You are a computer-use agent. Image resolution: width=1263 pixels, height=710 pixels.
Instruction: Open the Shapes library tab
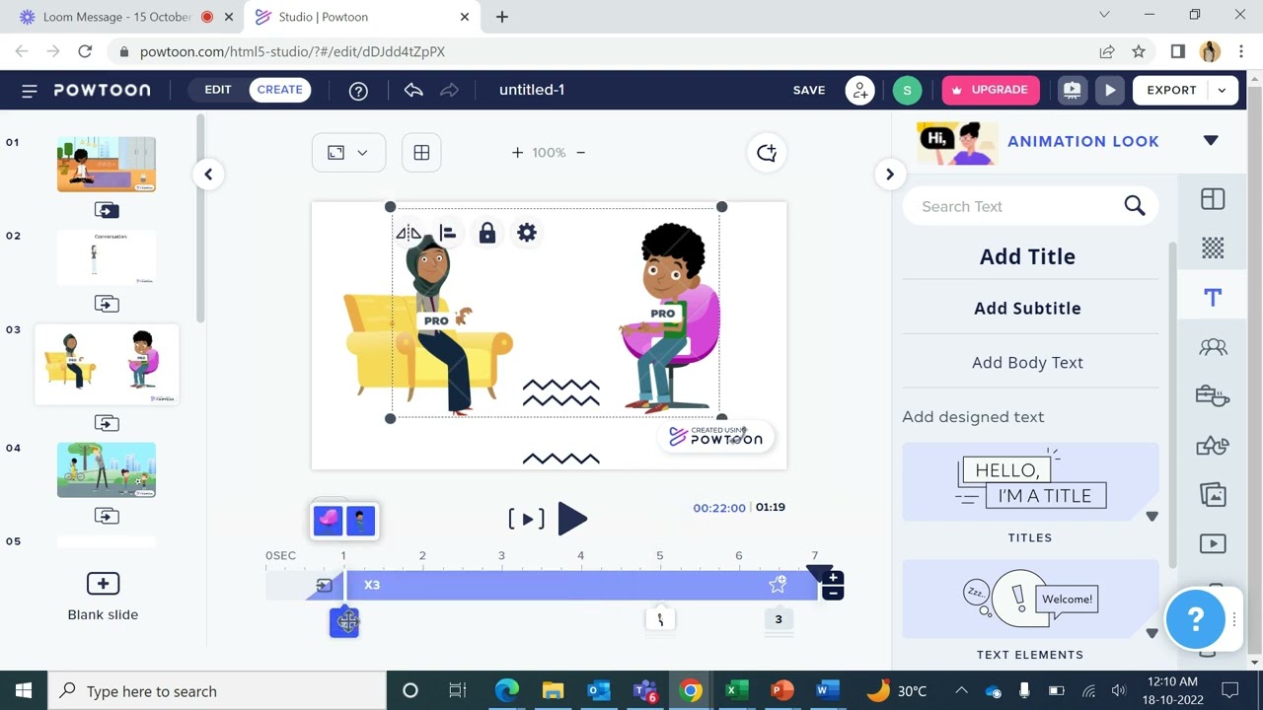click(x=1213, y=446)
